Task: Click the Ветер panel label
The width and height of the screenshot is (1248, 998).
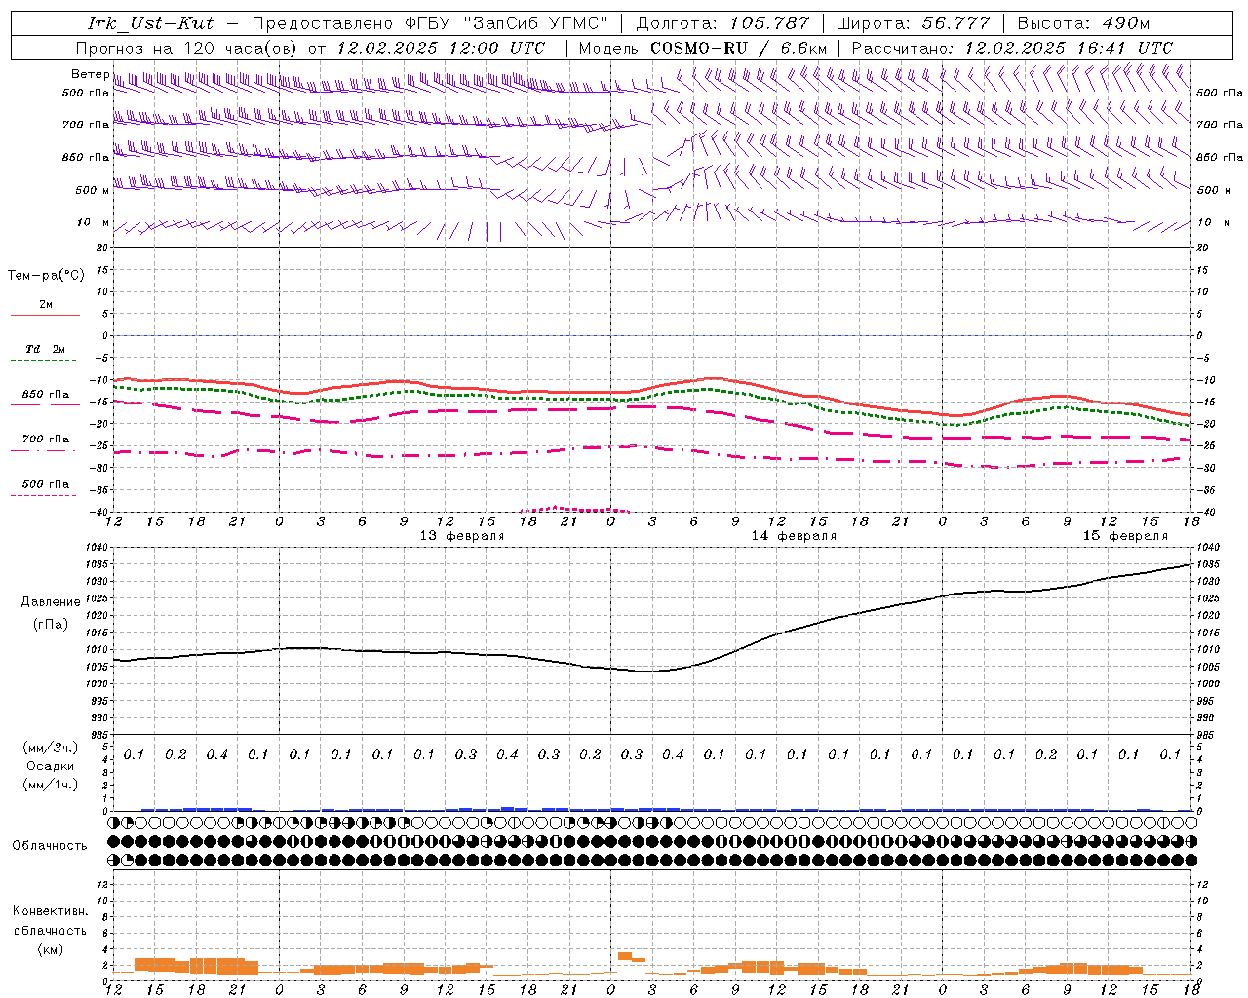Action: [90, 74]
